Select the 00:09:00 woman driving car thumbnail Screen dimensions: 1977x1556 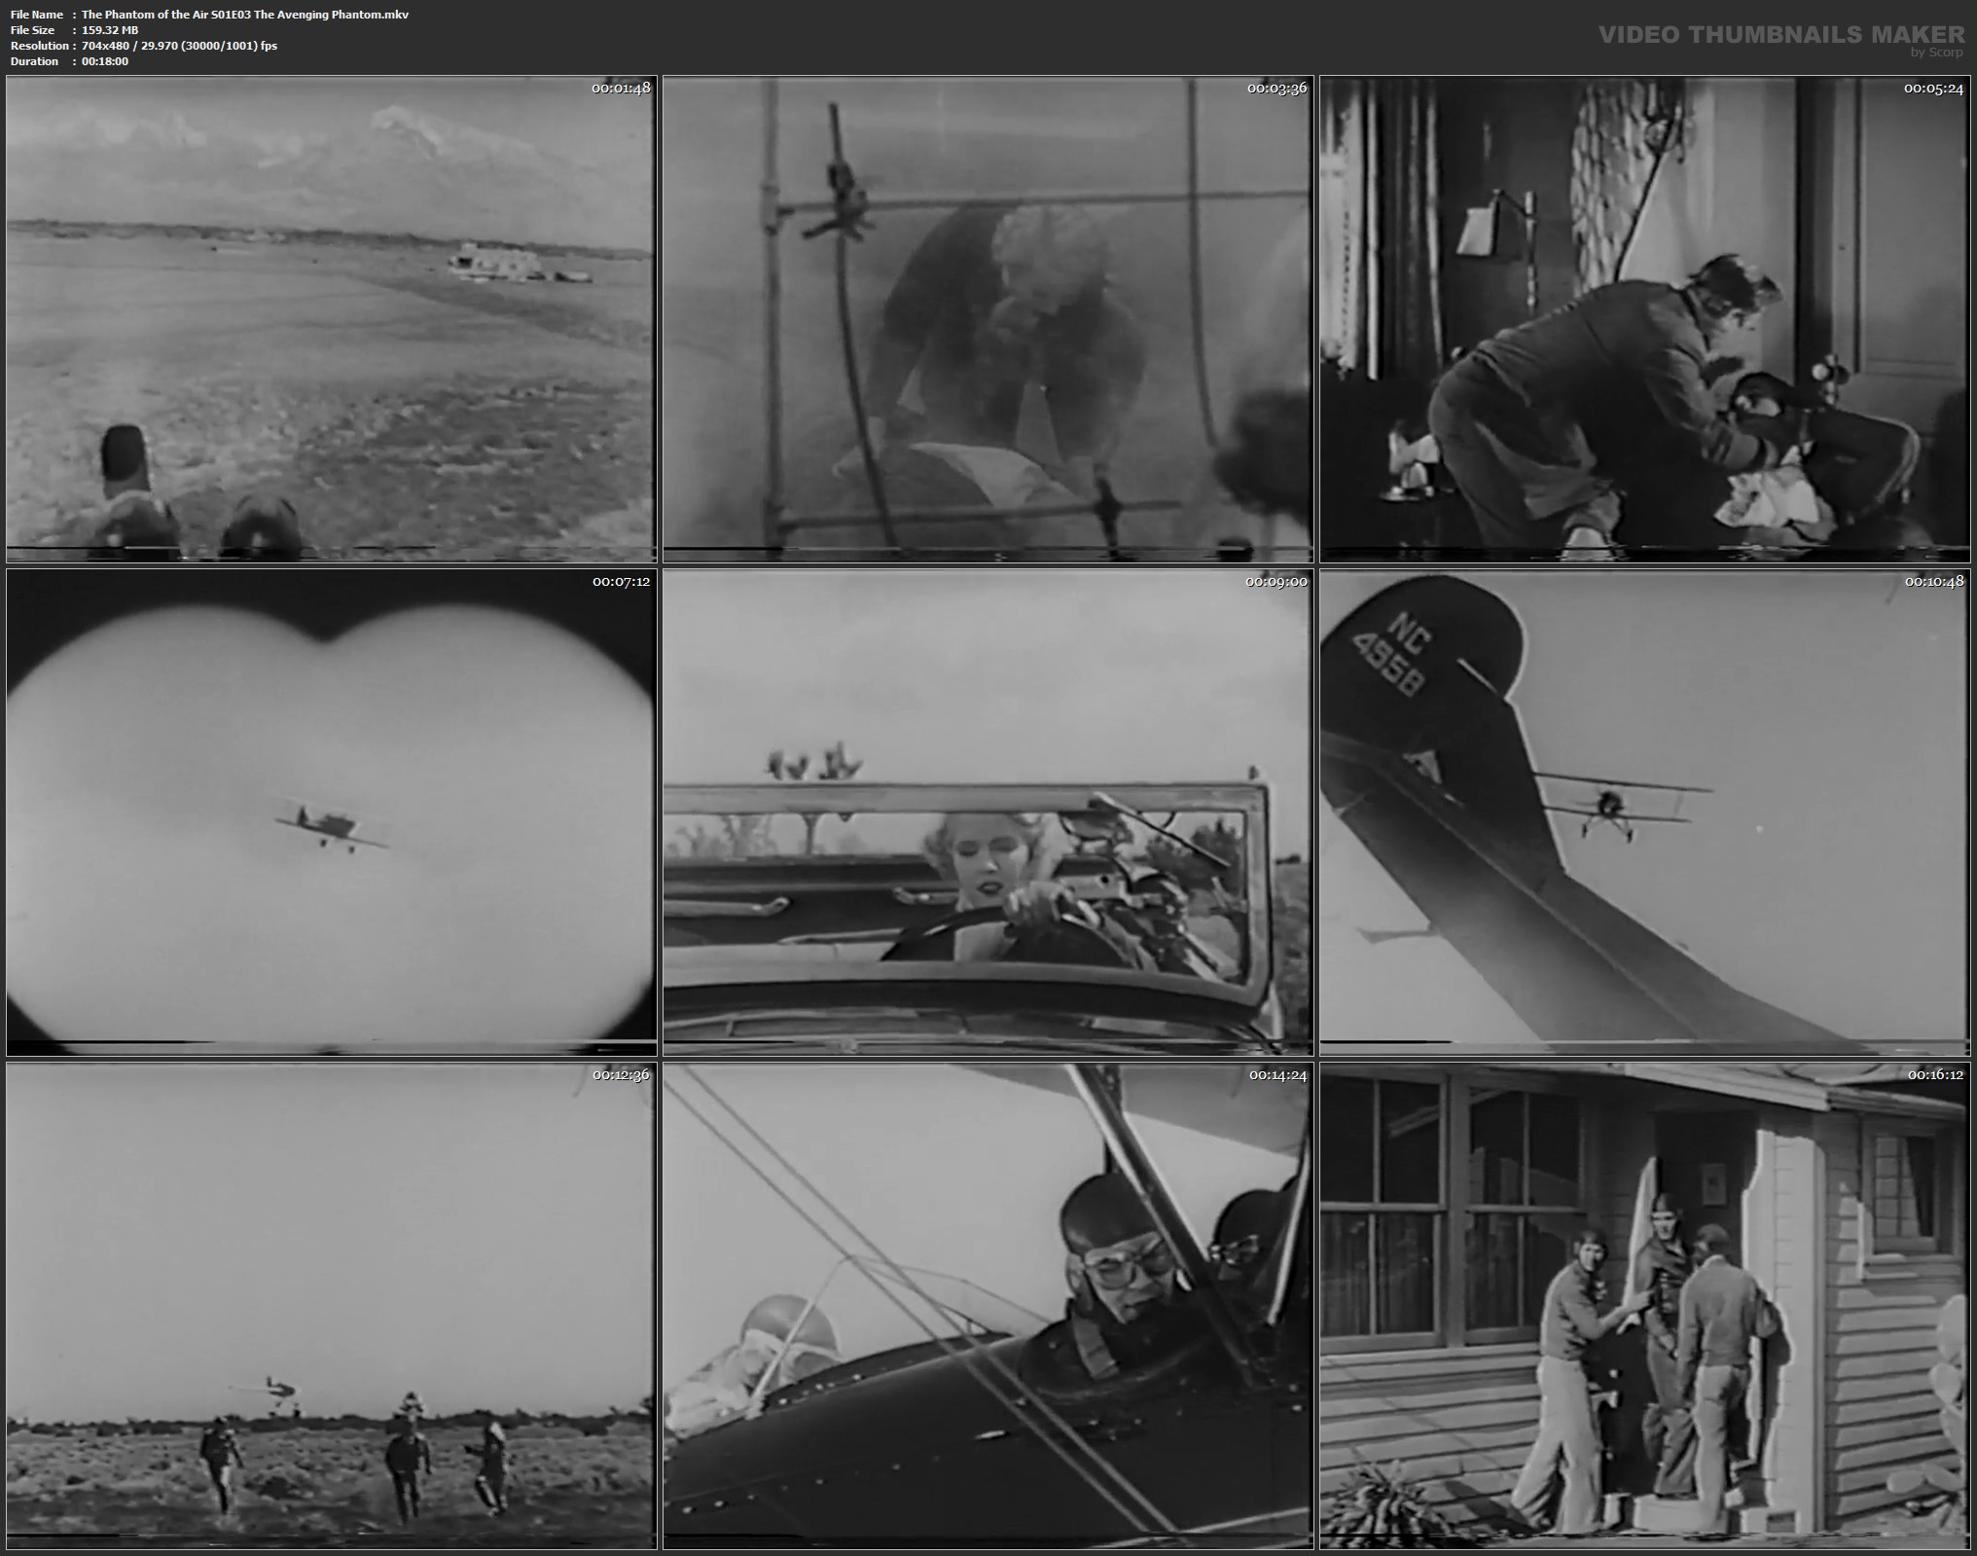(988, 813)
